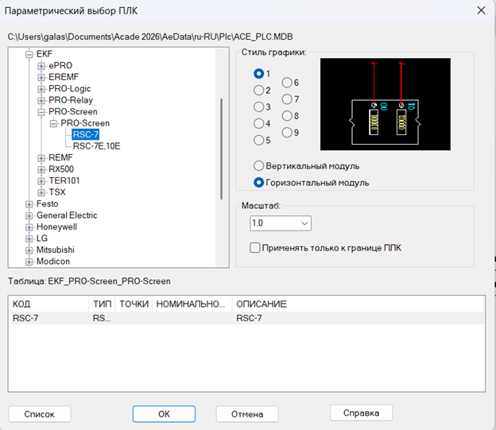Click the Список button

click(40, 414)
